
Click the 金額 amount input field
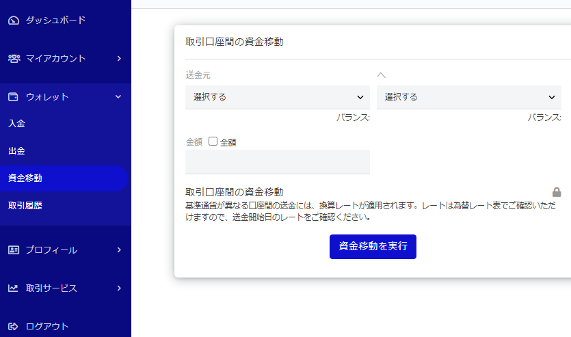pos(277,162)
